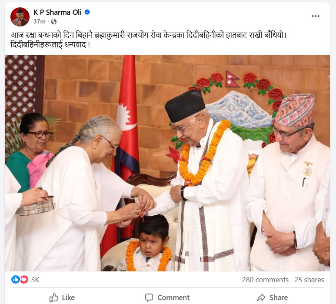Image resolution: width=336 pixels, height=304 pixels.
Task: Click the blue verified badge icon
Action: click(x=87, y=12)
